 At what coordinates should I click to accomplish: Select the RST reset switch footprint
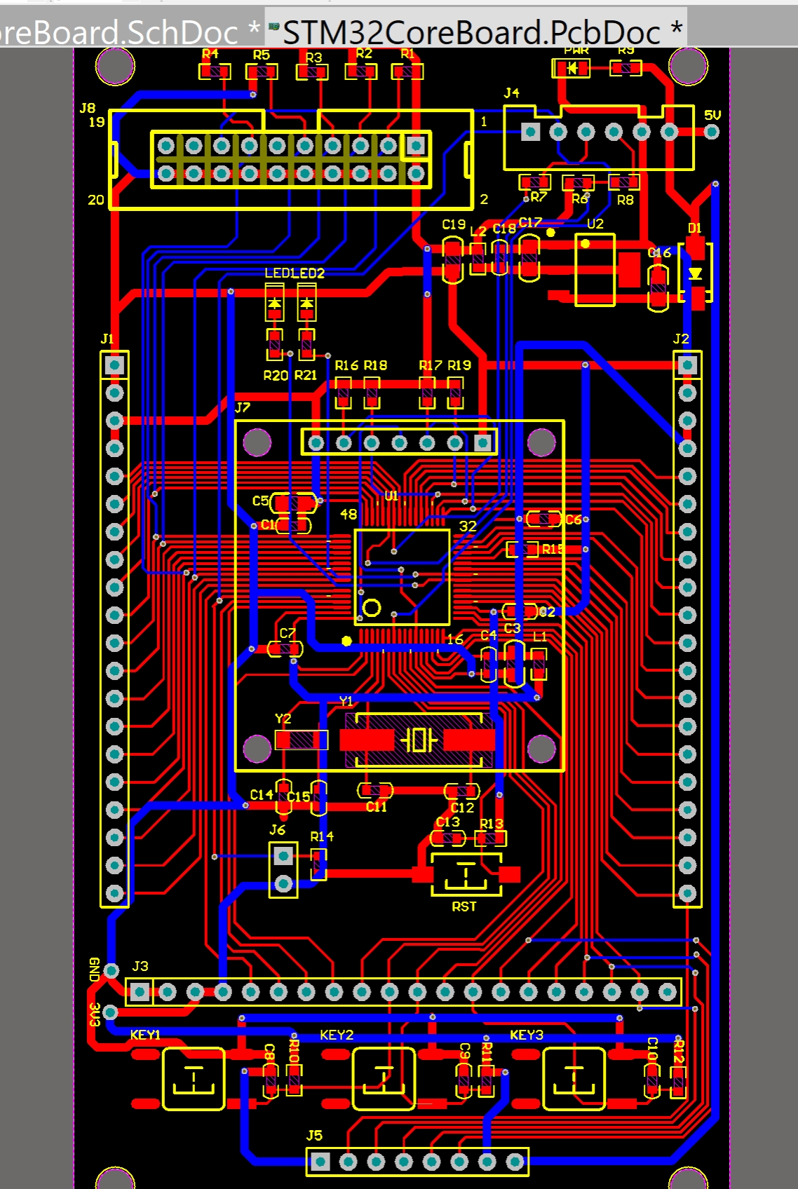tap(466, 874)
